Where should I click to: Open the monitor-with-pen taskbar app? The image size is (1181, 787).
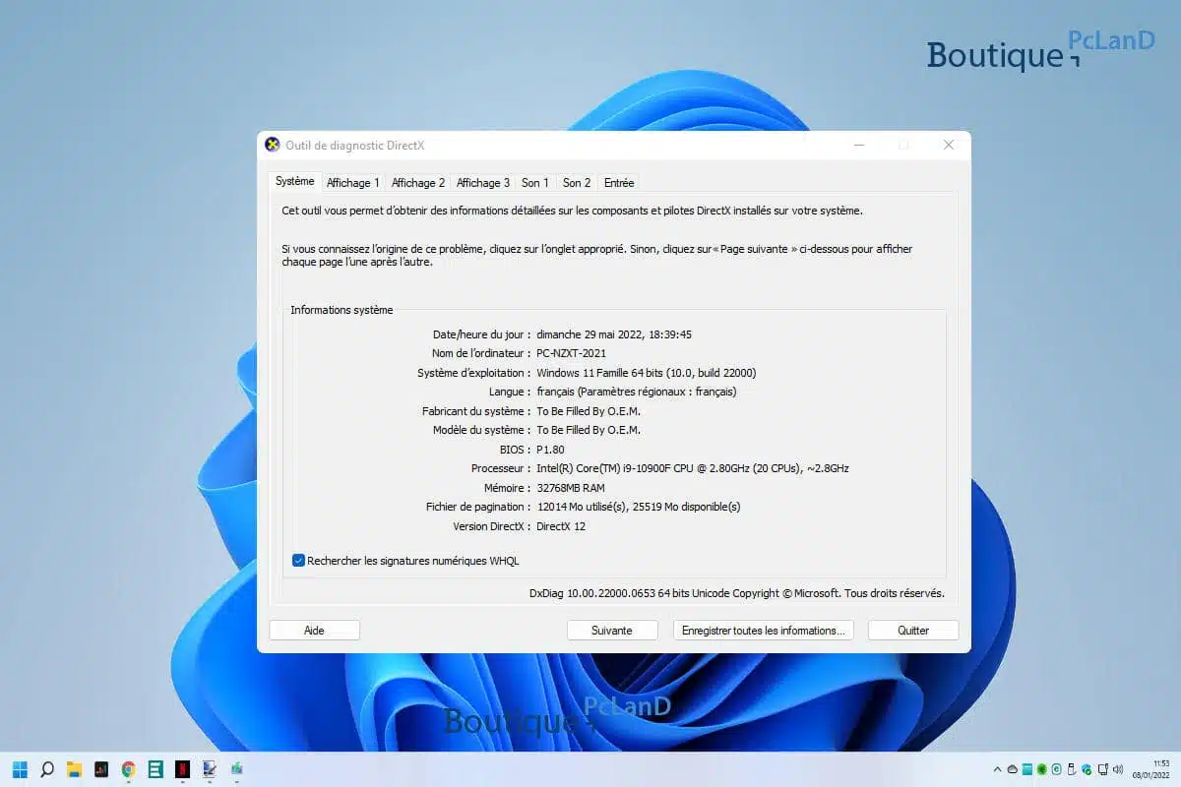tap(210, 769)
